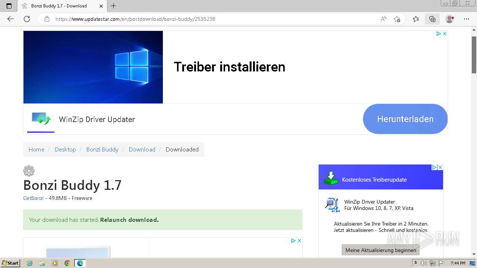Launch Google Chrome from the taskbar

pyautogui.click(x=67, y=263)
